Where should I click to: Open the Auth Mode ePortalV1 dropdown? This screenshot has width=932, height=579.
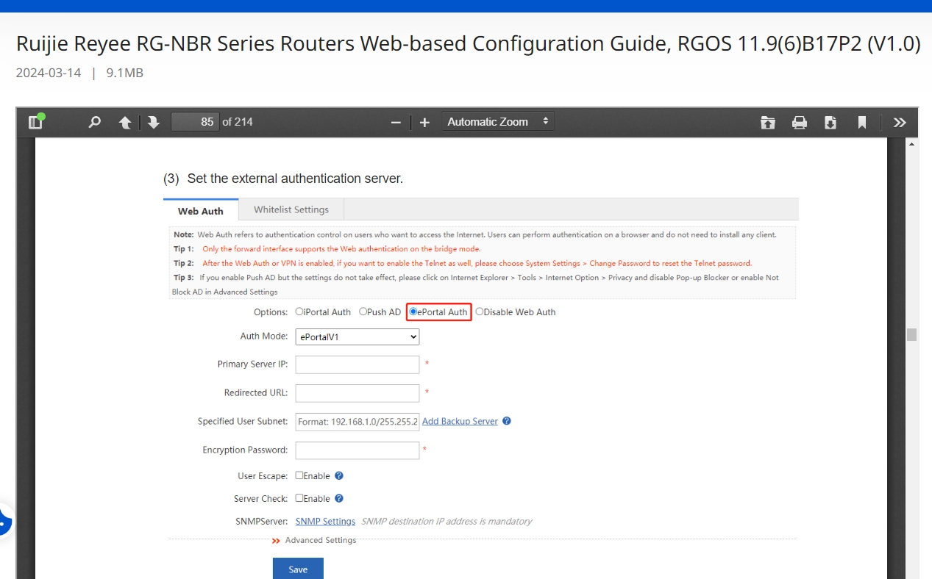pos(357,337)
